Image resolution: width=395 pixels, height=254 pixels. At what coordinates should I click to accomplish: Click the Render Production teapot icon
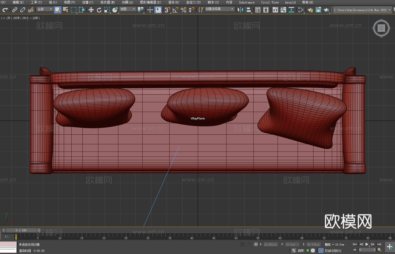click(x=326, y=10)
